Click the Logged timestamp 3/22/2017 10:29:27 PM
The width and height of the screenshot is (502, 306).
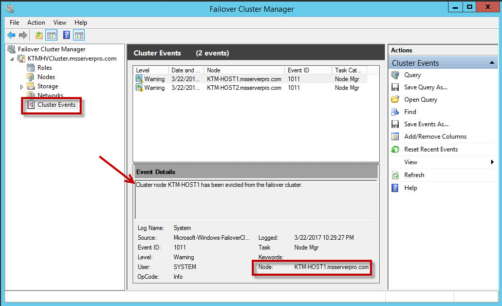pyautogui.click(x=324, y=238)
